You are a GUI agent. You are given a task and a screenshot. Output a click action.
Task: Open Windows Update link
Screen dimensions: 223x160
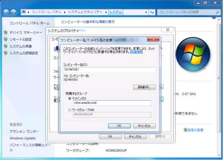[x=22, y=138]
